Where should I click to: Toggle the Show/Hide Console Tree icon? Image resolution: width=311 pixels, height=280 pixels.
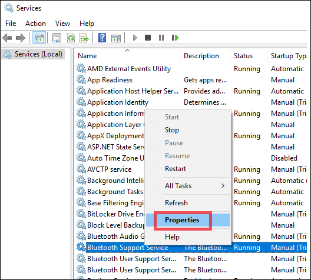[39, 38]
